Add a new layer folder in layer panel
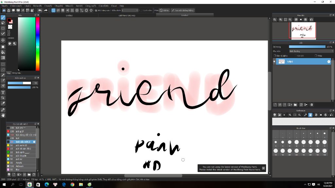The width and height of the screenshot is (335, 188). click(295, 105)
